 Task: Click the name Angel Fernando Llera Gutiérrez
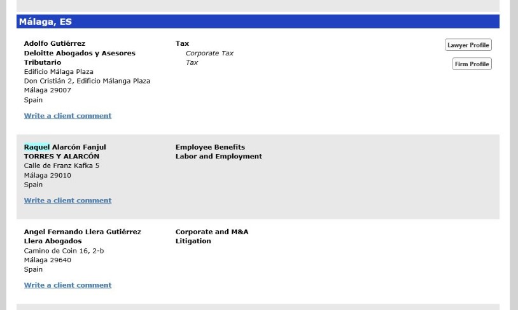(82, 232)
